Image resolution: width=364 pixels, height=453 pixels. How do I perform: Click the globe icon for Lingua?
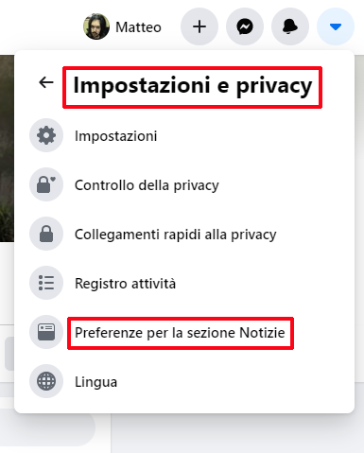(x=46, y=381)
